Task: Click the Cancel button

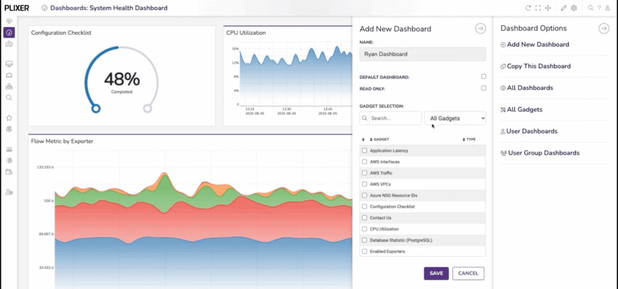Action: [468, 273]
